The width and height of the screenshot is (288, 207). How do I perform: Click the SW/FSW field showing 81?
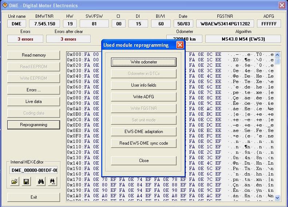[x=94, y=24]
